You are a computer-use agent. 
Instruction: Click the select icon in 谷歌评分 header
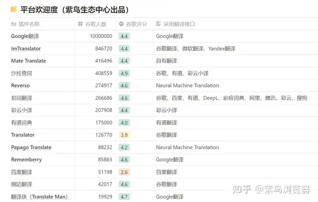121,24
